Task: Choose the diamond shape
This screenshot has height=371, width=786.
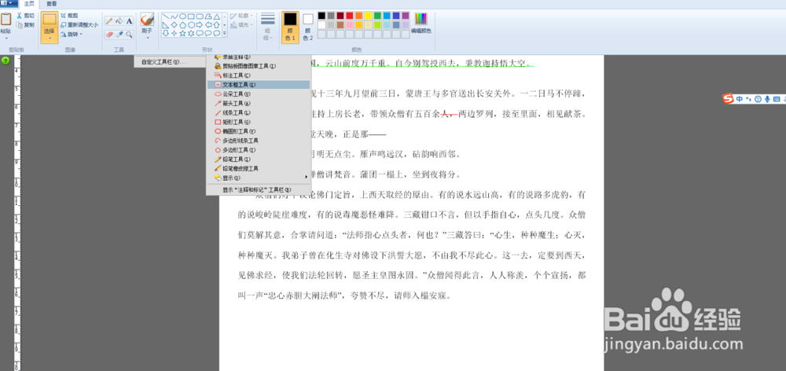Action: (174, 24)
